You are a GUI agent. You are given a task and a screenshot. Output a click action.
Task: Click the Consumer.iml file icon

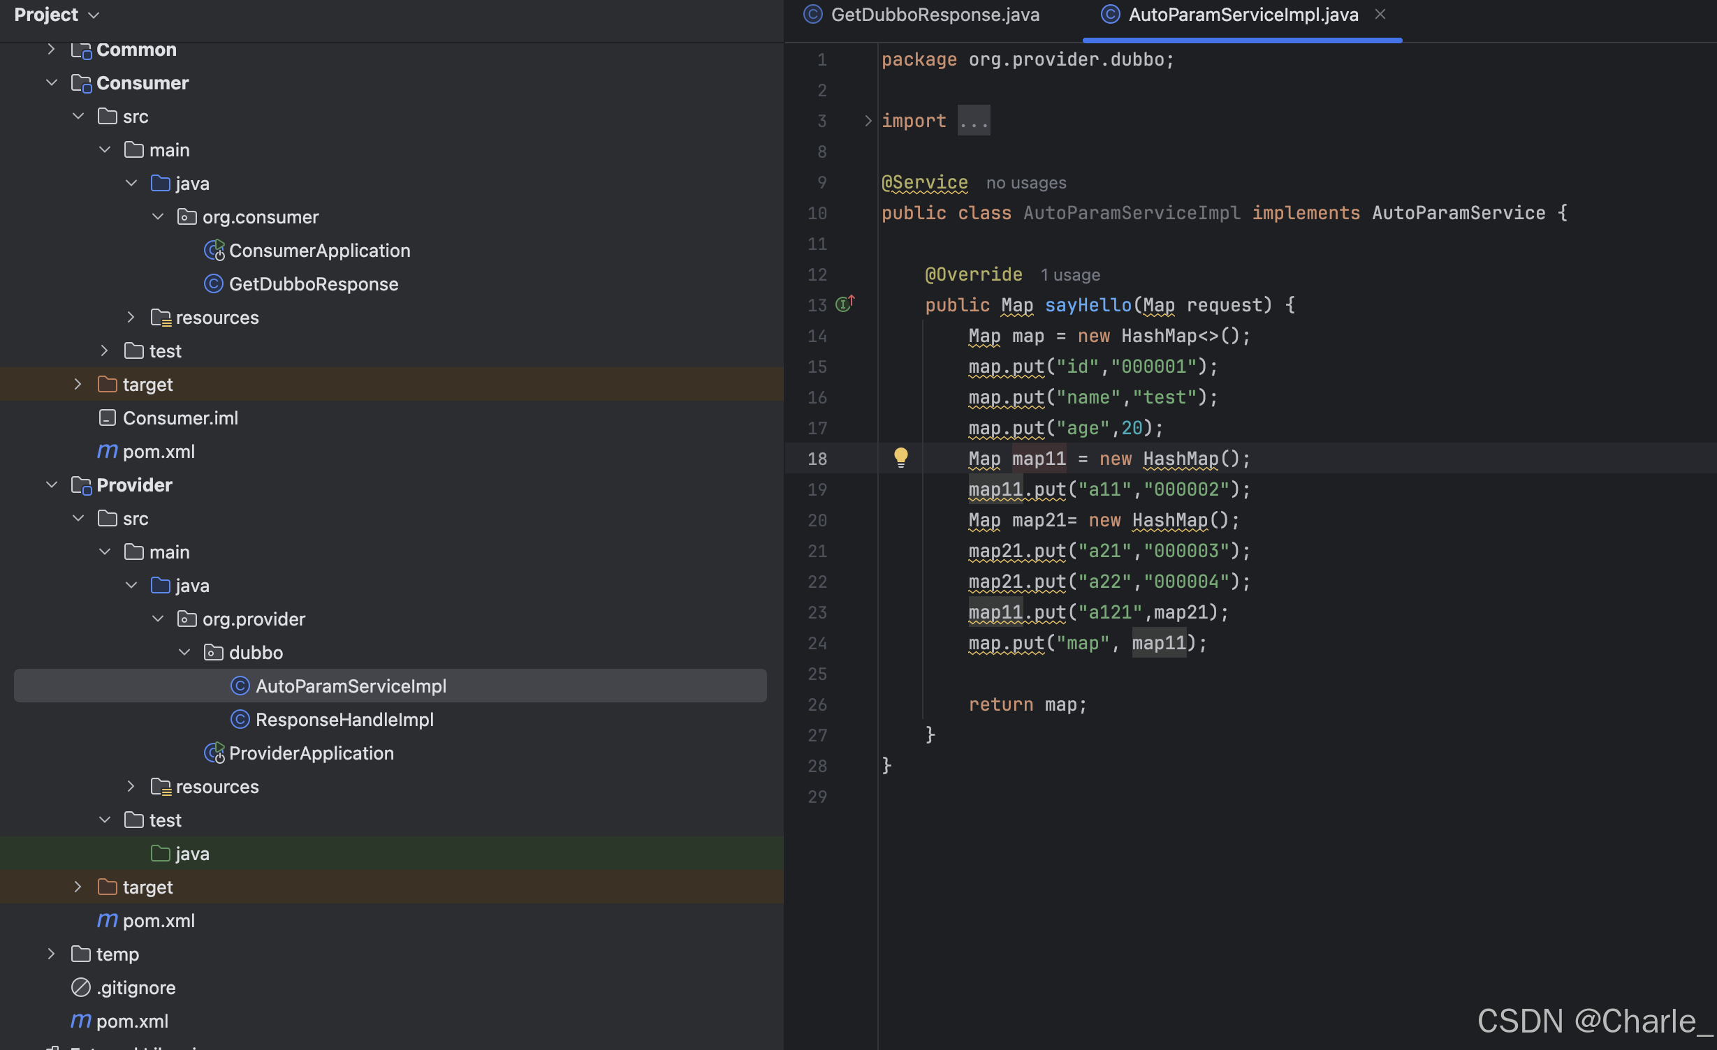tap(107, 418)
